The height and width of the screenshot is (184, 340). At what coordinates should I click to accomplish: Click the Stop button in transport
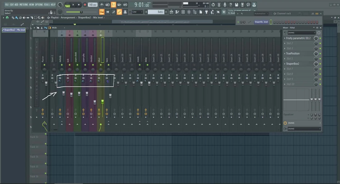[x=79, y=5]
